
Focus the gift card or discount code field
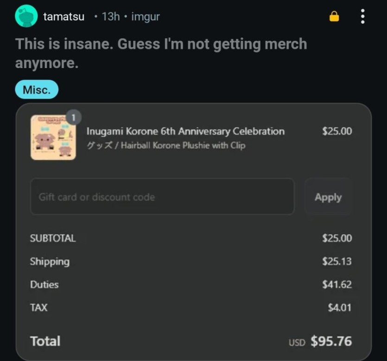[x=162, y=197]
